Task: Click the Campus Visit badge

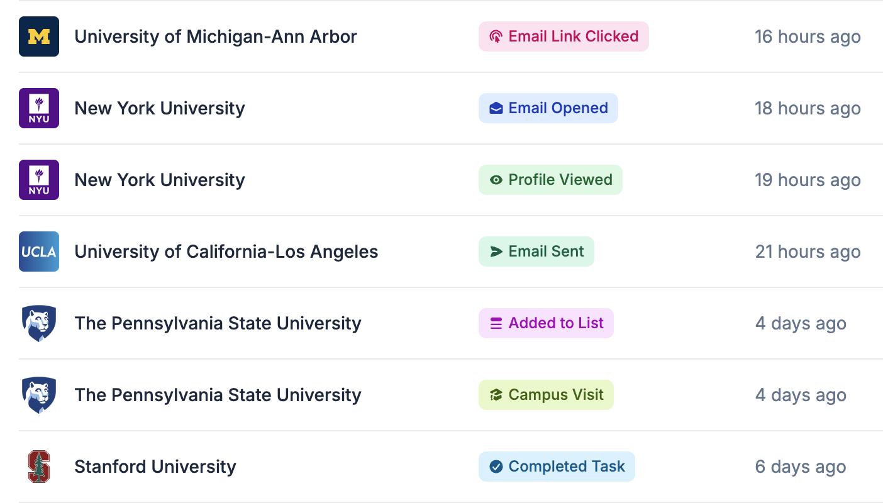Action: pyautogui.click(x=546, y=395)
